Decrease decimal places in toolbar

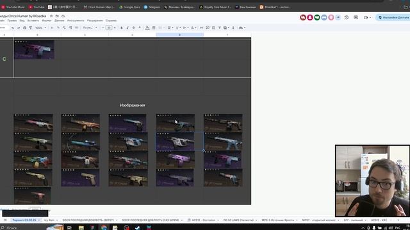click(x=64, y=27)
